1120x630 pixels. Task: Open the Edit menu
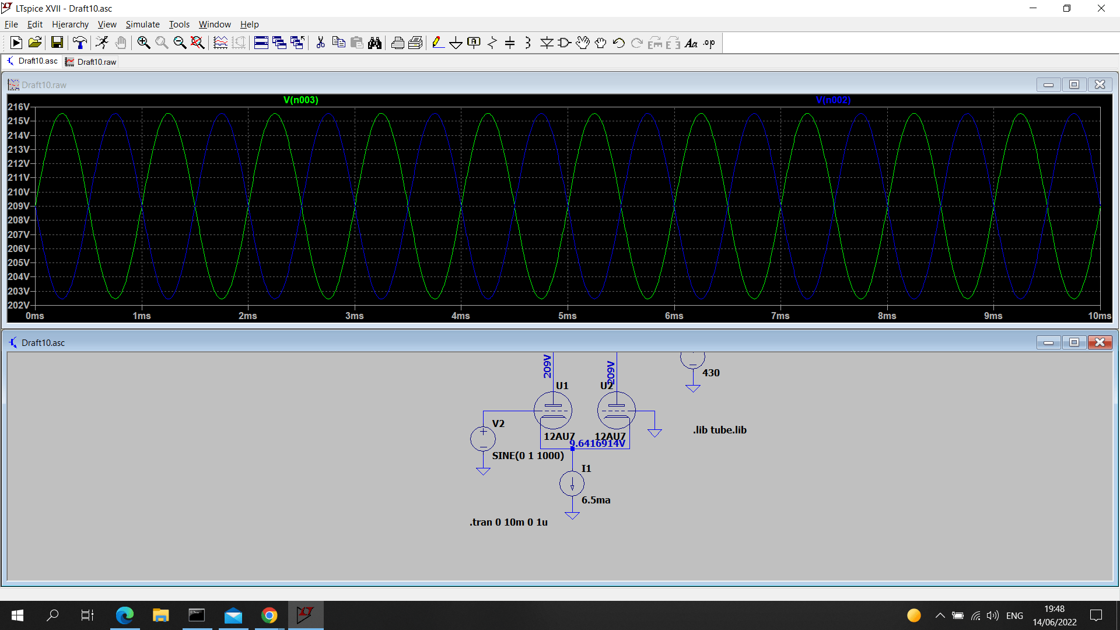(x=35, y=24)
